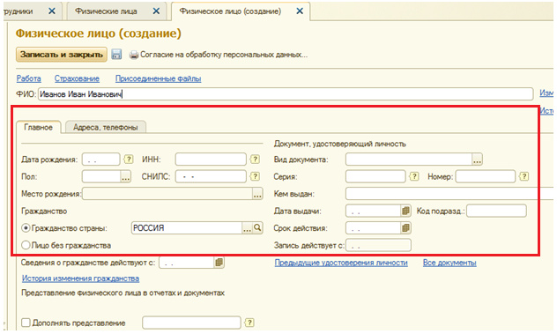
Task: Click the magnifier icon next to РОССИЯ
Action: click(257, 227)
